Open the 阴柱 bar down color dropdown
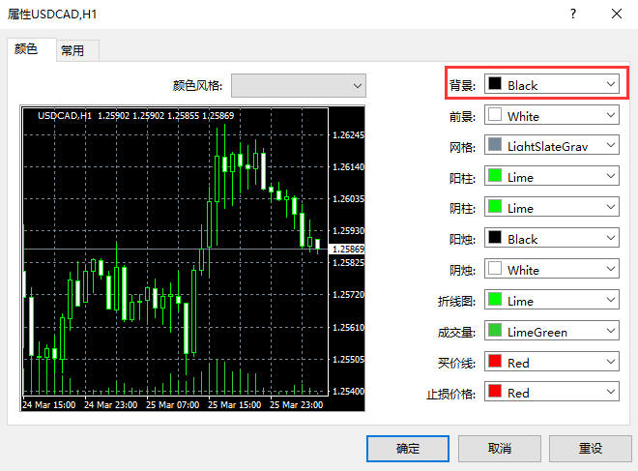This screenshot has height=471, width=638. 551,208
